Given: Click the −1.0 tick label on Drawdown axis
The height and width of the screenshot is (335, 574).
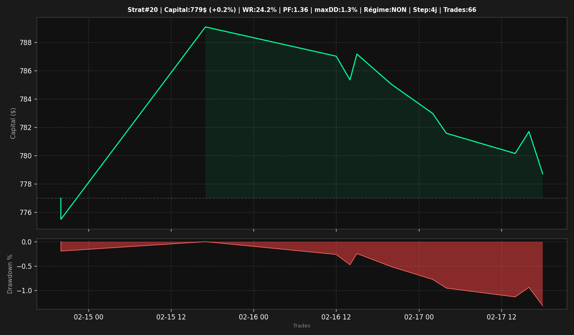Looking at the screenshot, I should [25, 291].
